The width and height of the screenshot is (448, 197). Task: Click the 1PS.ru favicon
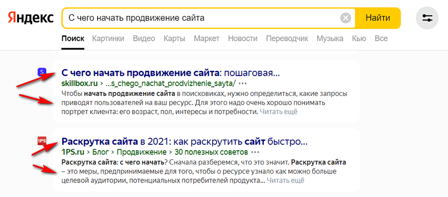coord(42,141)
